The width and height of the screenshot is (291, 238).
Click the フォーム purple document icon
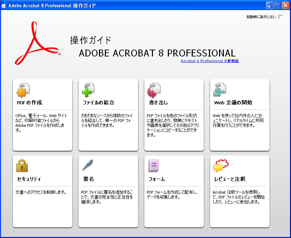pos(153,166)
